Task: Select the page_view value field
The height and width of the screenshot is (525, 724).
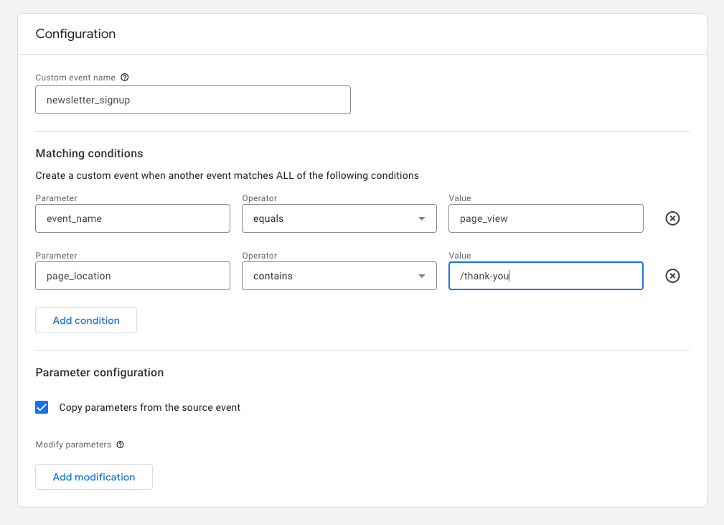Action: click(545, 218)
